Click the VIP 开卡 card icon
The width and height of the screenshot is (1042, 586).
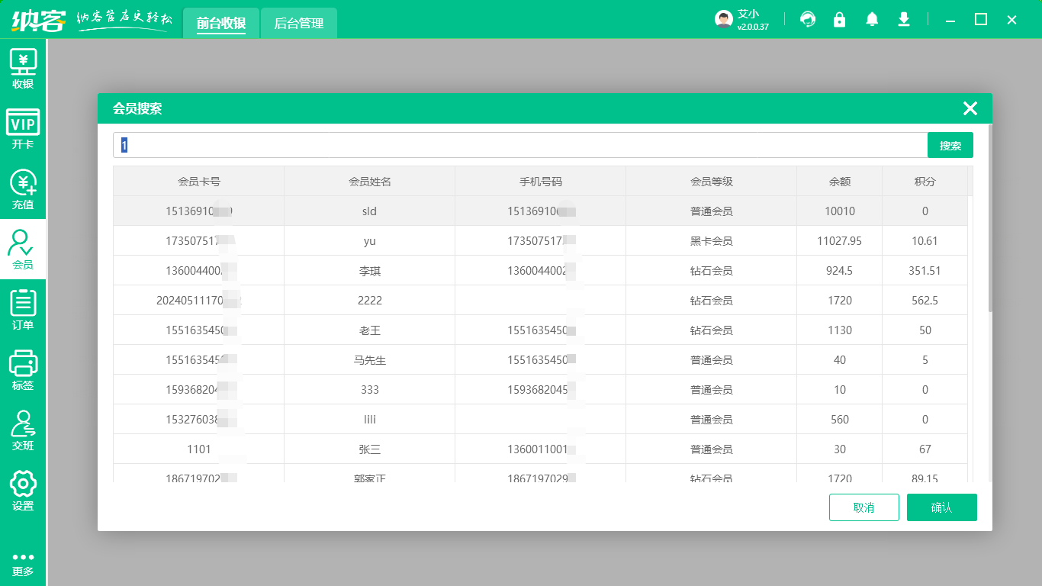coord(23,129)
